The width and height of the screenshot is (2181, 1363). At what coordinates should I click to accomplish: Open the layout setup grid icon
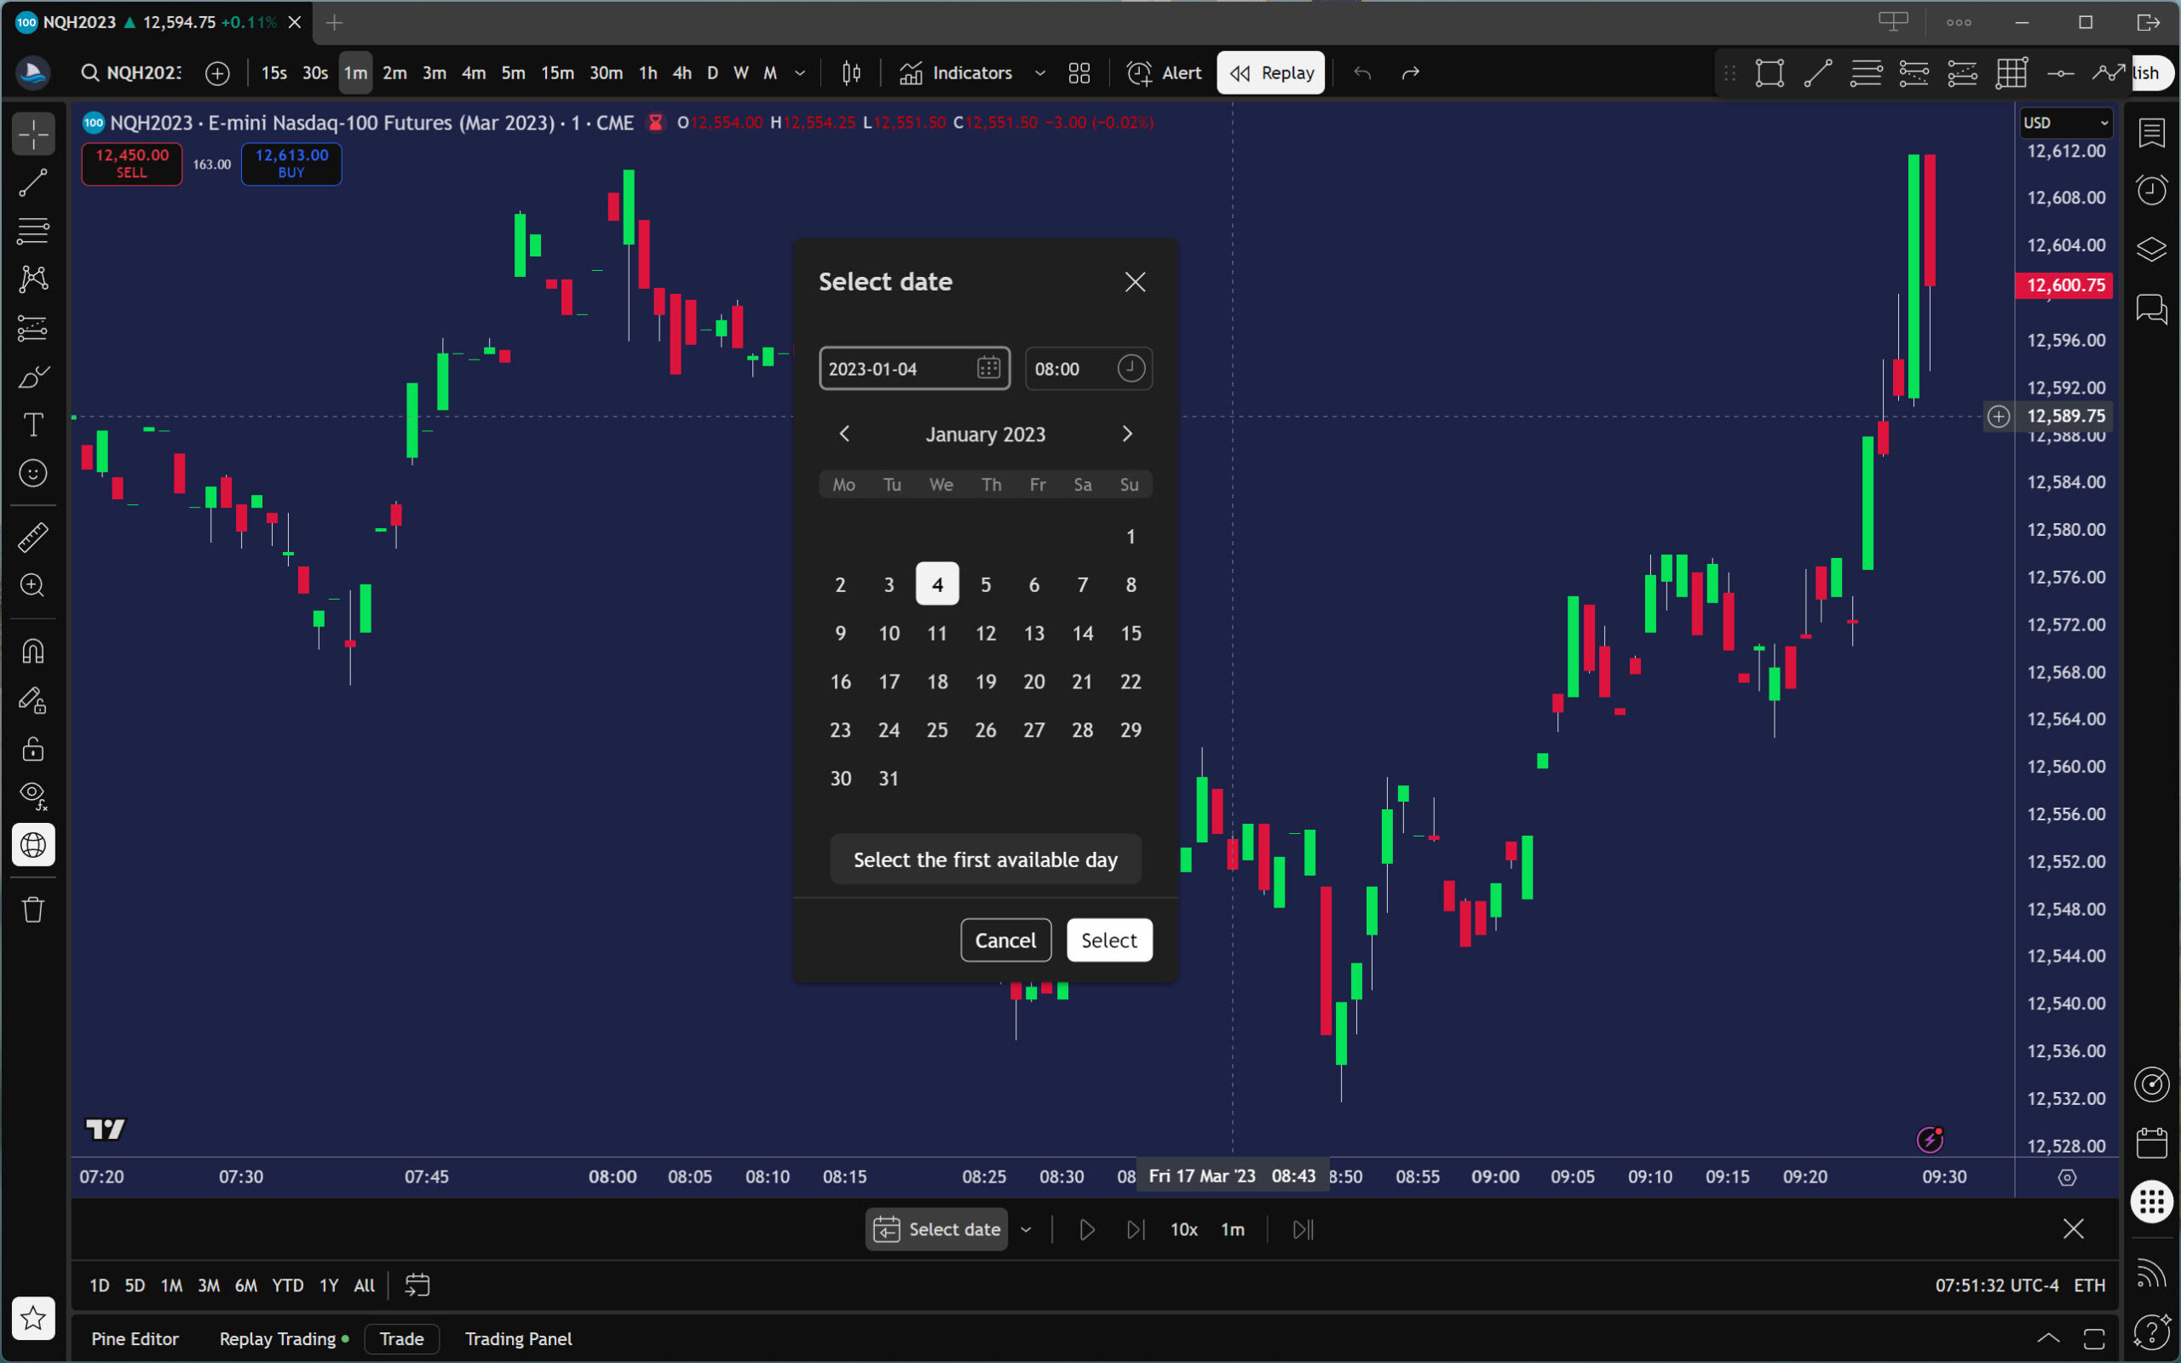[x=1079, y=73]
